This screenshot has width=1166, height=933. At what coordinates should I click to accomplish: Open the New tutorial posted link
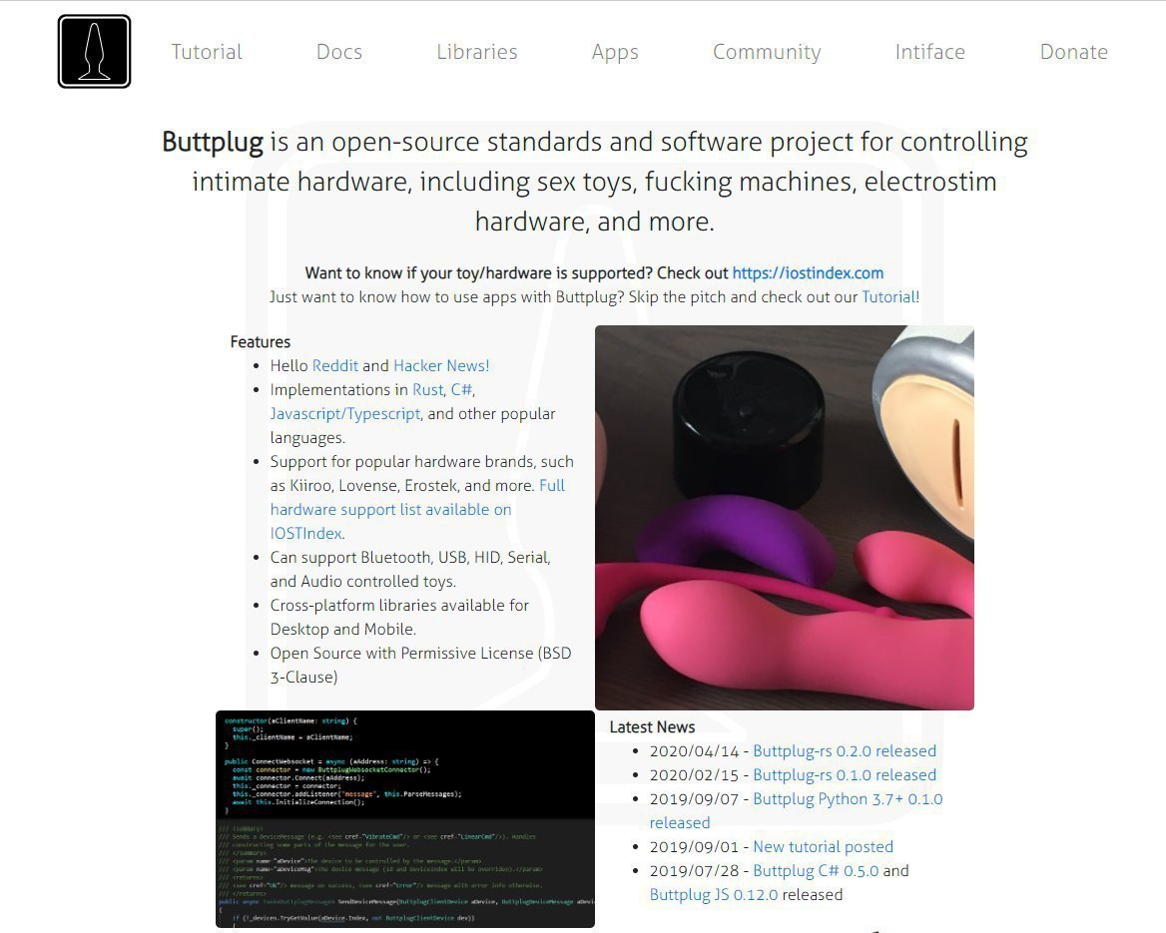824,847
